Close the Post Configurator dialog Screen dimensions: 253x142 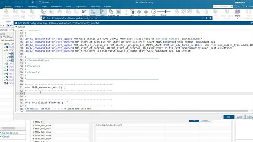pos(210,18)
